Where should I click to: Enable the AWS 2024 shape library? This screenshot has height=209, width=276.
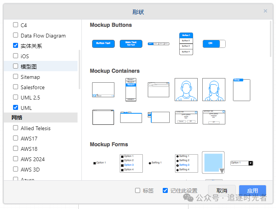pos(16,159)
